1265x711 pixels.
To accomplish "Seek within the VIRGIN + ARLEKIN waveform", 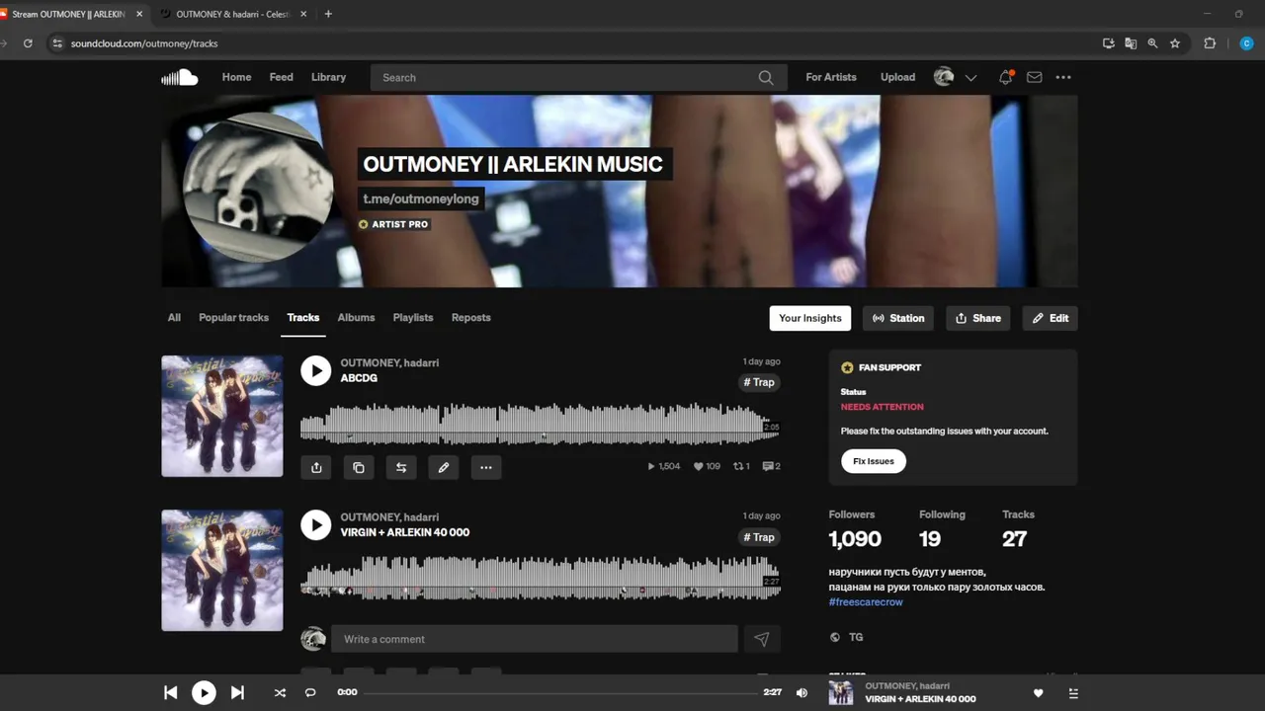I will [x=540, y=577].
